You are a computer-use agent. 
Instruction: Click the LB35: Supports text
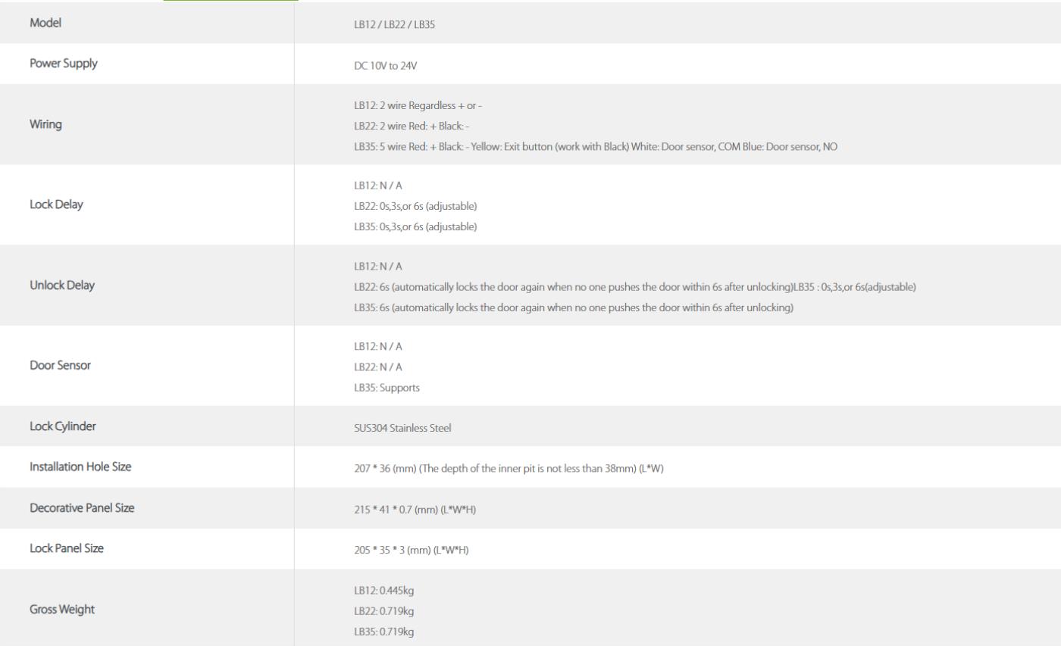point(387,388)
